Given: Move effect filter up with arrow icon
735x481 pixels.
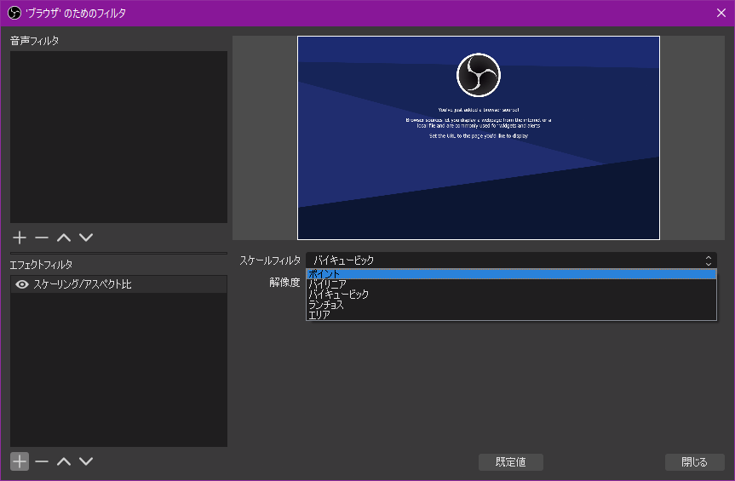Looking at the screenshot, I should pos(64,461).
